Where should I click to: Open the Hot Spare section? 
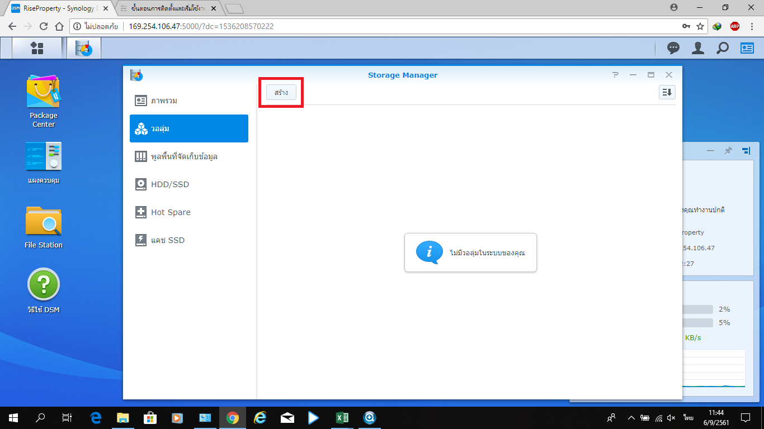click(x=189, y=212)
